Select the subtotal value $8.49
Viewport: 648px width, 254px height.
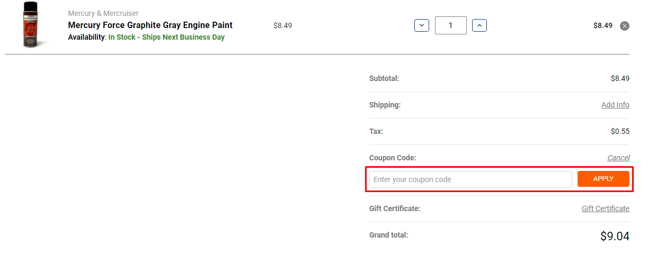pos(620,78)
